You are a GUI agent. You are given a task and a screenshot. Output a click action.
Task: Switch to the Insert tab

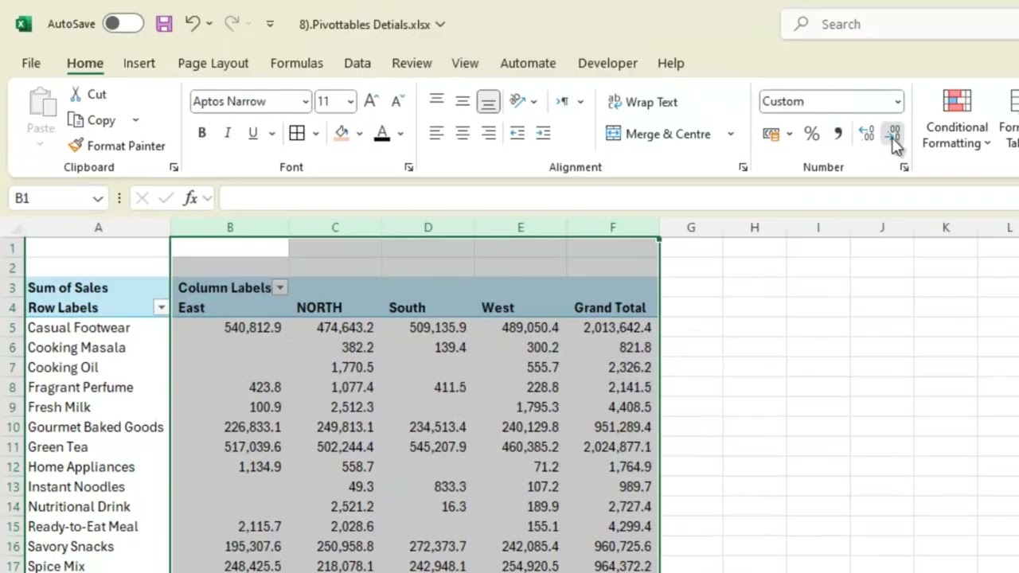139,63
